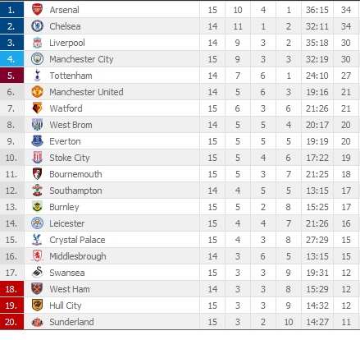Image resolution: width=360 pixels, height=340 pixels.
Task: Click the dark blue position 1 badge
Action: click(x=11, y=10)
